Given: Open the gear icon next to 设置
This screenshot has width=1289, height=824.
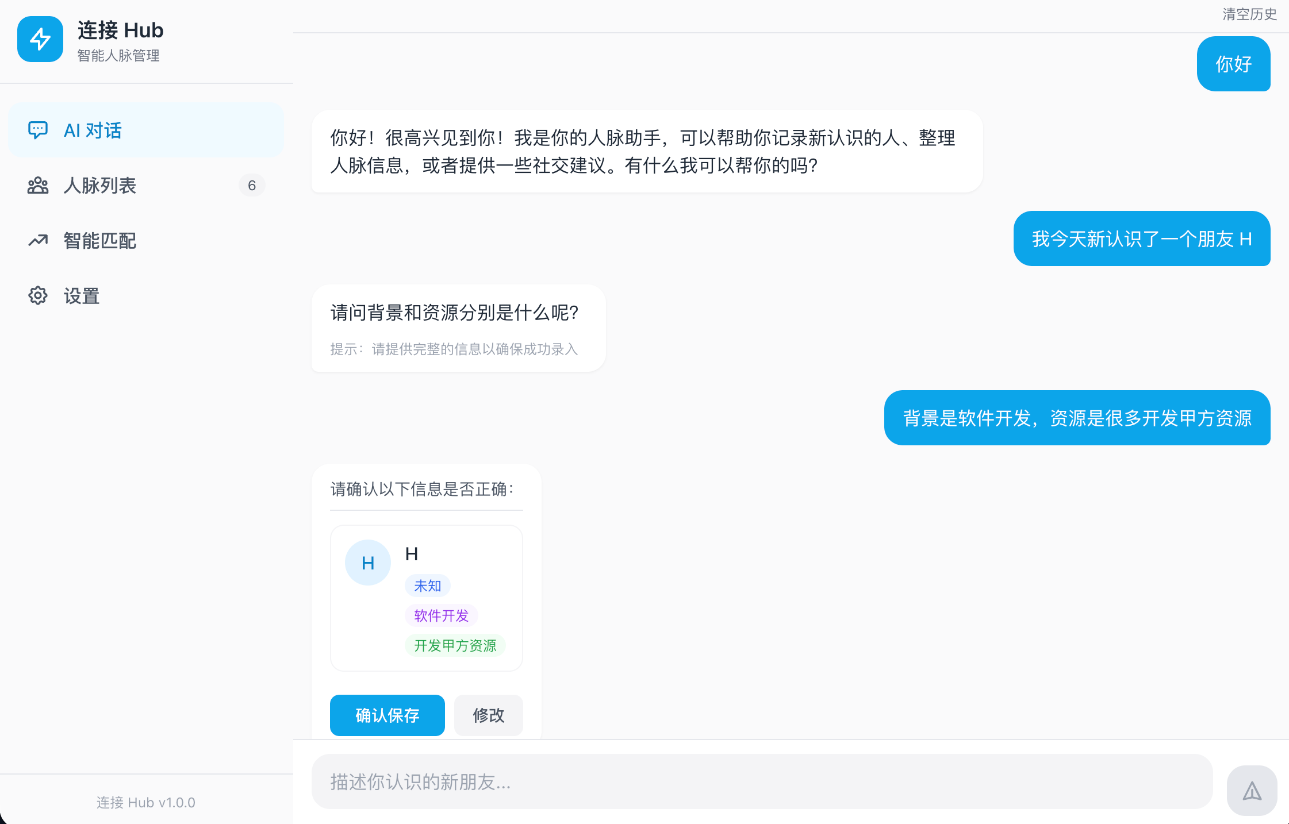Looking at the screenshot, I should [x=37, y=295].
